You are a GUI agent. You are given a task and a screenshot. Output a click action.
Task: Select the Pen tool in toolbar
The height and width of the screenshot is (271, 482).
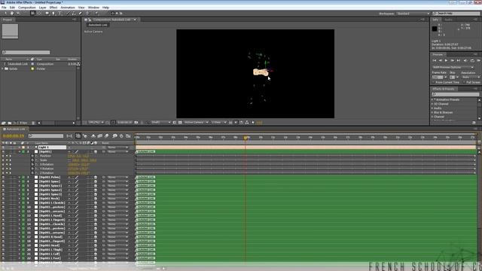coord(53,14)
